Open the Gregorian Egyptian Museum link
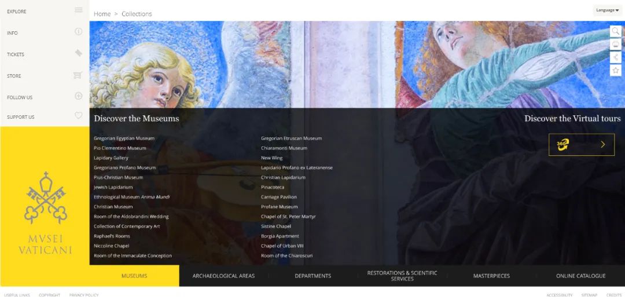The height and width of the screenshot is (300, 625). click(x=124, y=138)
